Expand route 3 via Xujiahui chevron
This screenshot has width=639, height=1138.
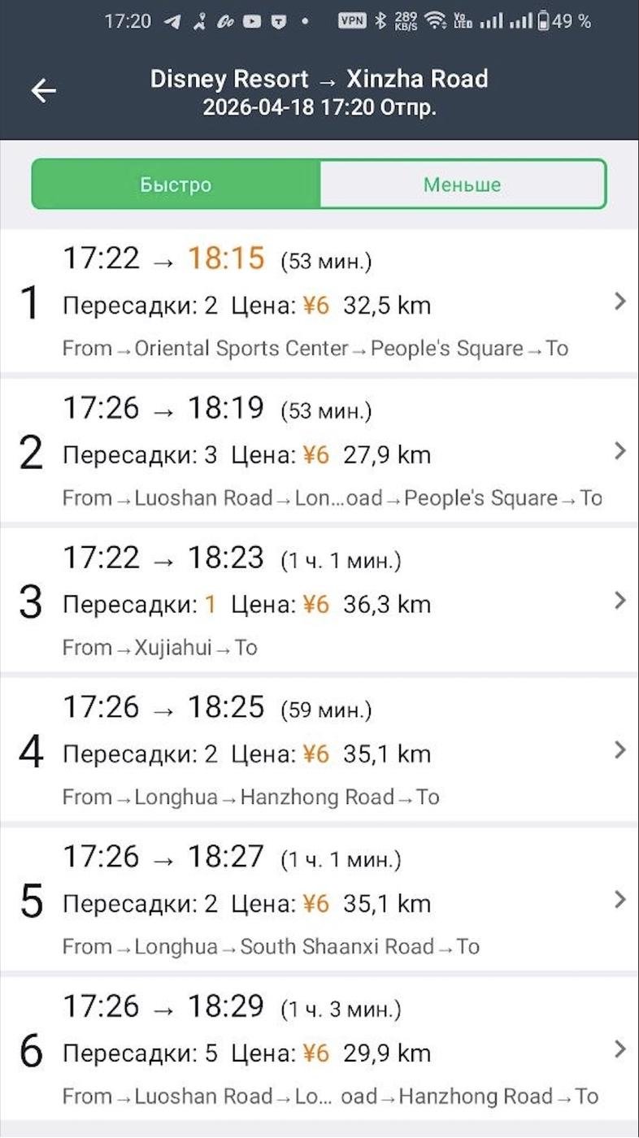[x=620, y=601]
